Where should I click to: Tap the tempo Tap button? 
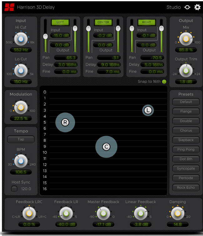point(21,139)
